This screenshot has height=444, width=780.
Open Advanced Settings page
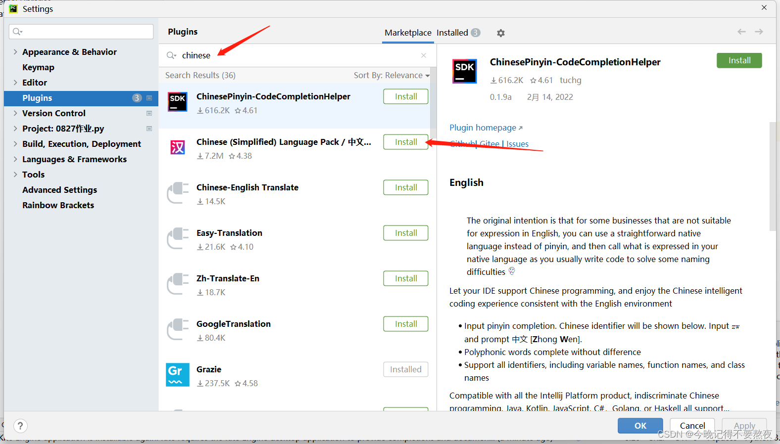click(59, 190)
